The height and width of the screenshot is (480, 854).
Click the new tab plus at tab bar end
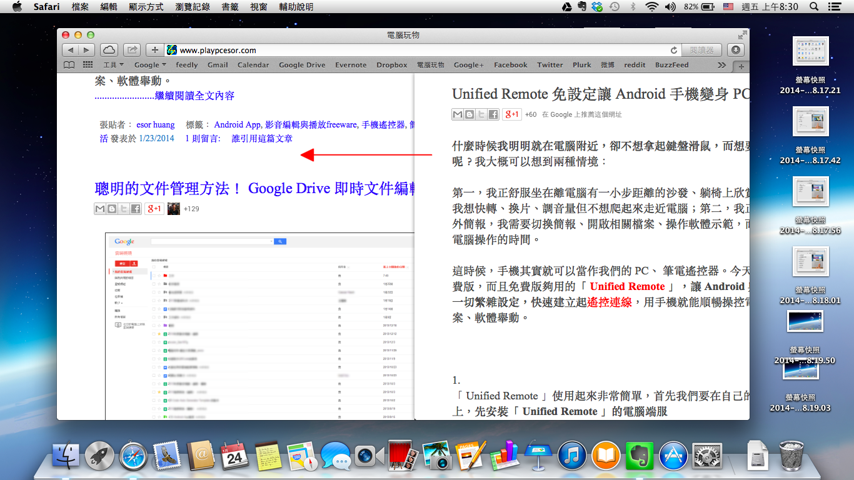(741, 66)
